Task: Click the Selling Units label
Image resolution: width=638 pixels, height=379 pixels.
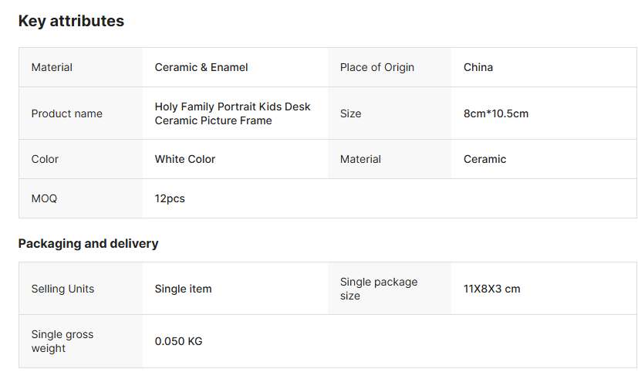Action: pyautogui.click(x=62, y=289)
